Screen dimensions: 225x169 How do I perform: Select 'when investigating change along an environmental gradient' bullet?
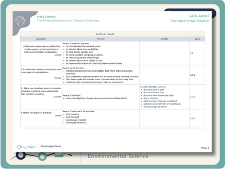pos(97,98)
